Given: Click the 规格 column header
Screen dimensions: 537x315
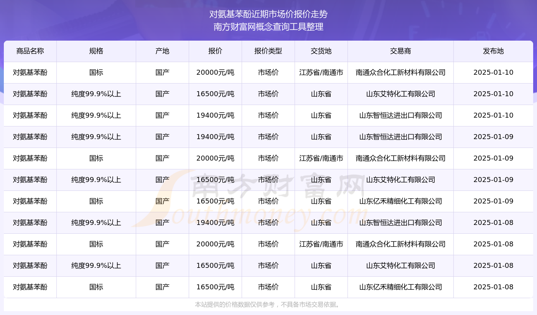Looking at the screenshot, I should coord(96,51).
